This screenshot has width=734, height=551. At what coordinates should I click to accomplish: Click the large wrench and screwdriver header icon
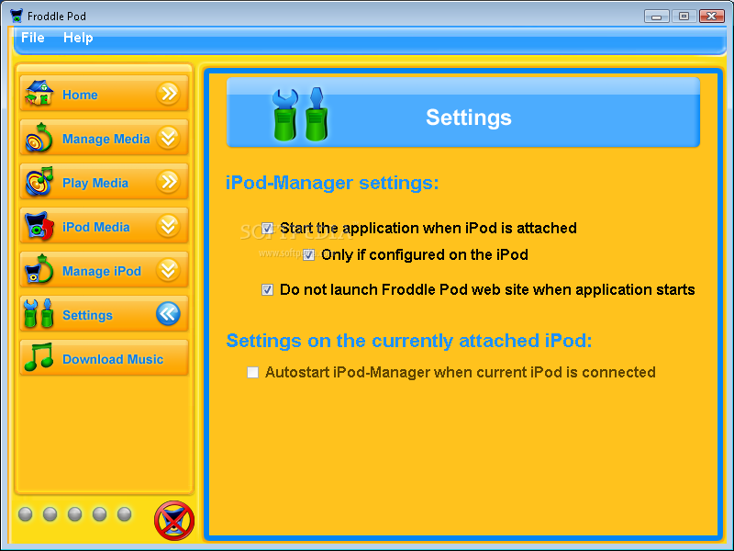(x=300, y=114)
